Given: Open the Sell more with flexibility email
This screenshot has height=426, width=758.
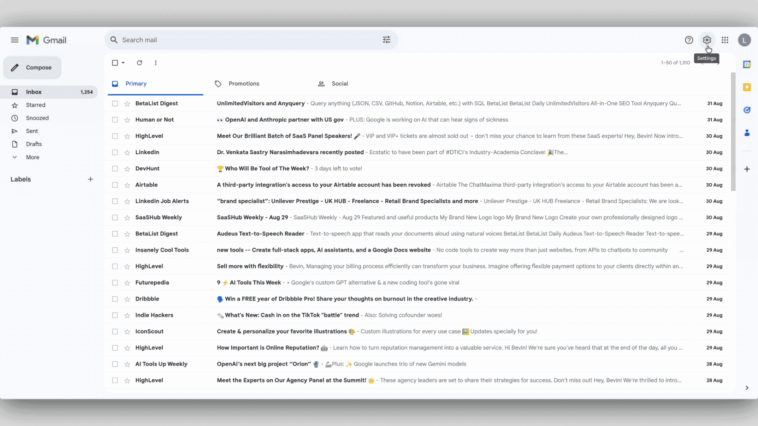Looking at the screenshot, I should pyautogui.click(x=417, y=266).
